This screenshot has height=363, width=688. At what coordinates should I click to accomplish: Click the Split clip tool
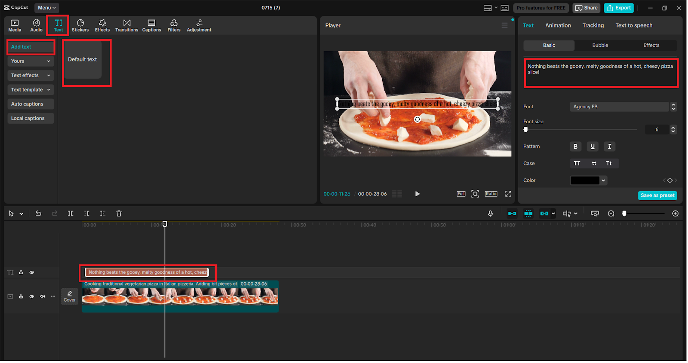click(71, 214)
